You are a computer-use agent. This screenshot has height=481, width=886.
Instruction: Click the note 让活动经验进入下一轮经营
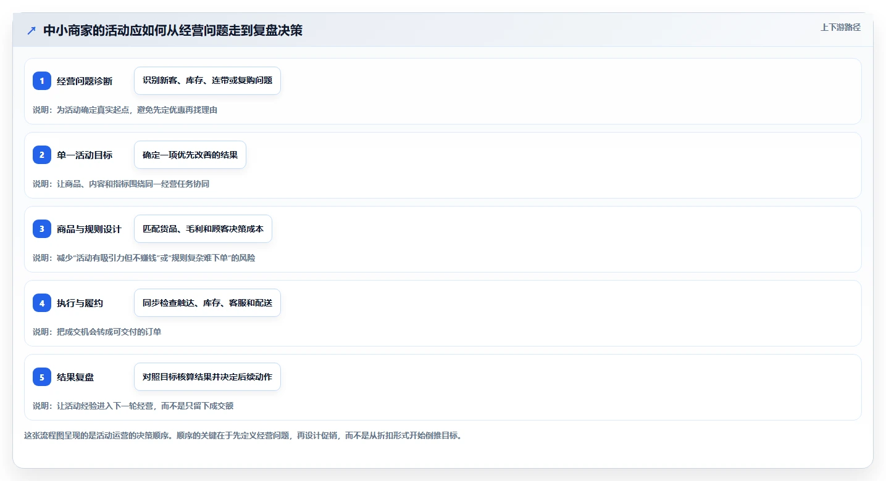click(133, 406)
